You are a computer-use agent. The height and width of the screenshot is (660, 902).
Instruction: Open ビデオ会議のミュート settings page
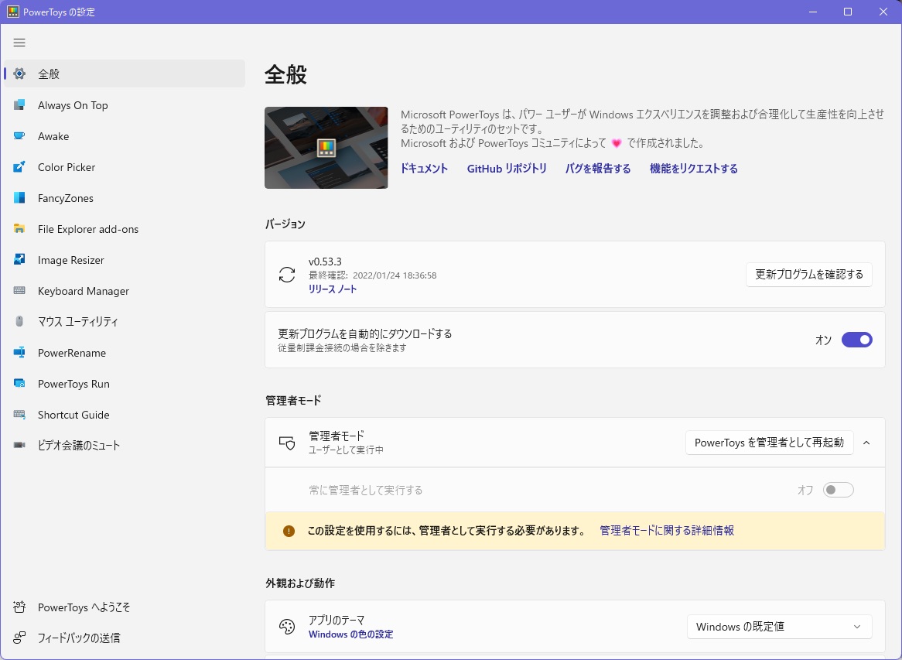(x=125, y=446)
